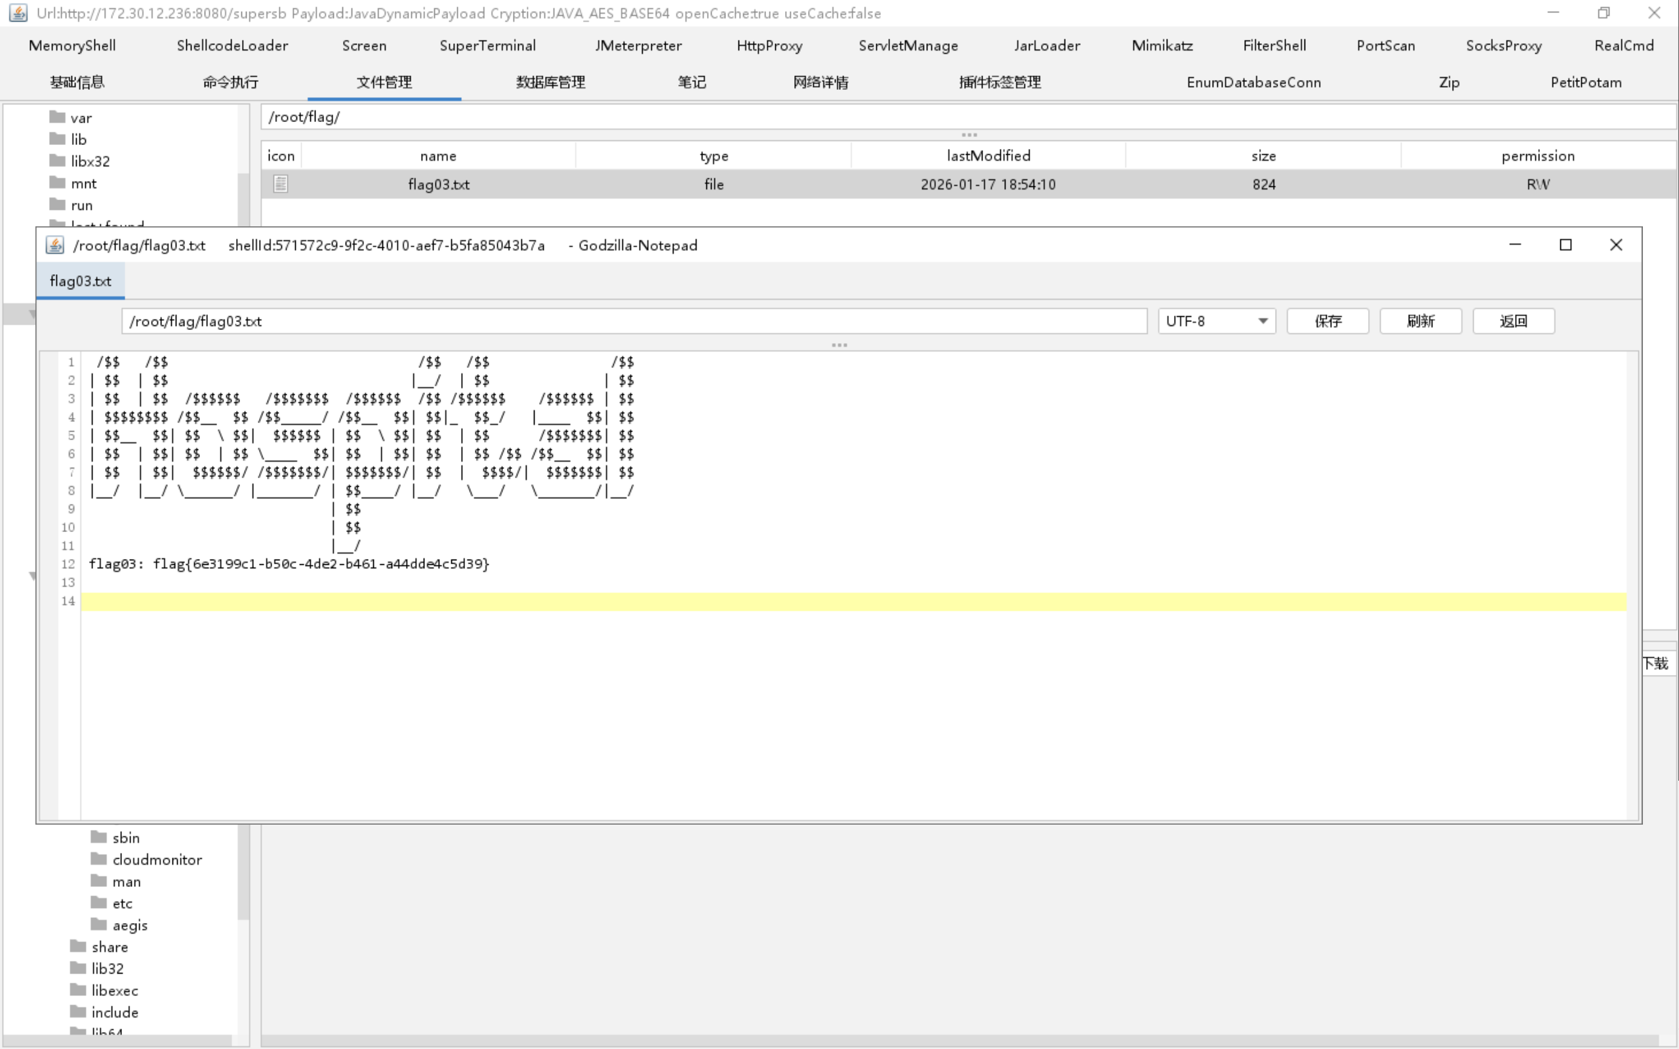Switch to the 命令执行 tab
Screen dimensions: 1679x1049
[230, 82]
